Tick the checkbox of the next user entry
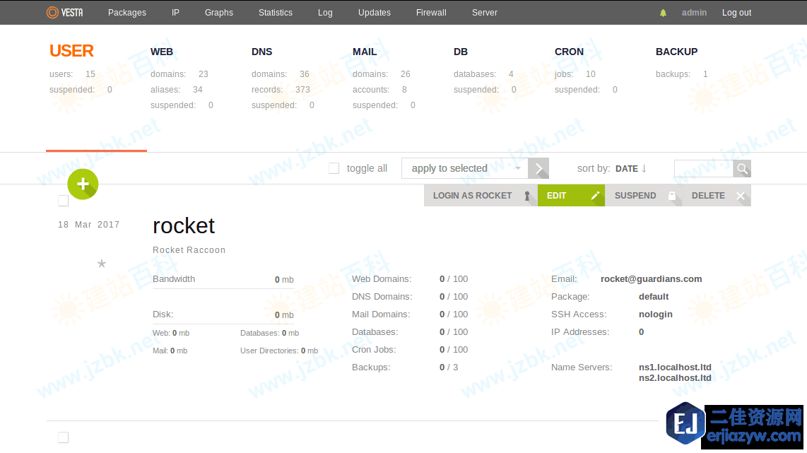 (64, 437)
